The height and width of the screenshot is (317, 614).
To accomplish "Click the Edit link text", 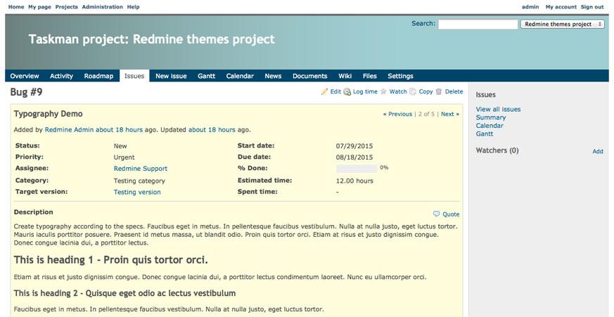I will 335,91.
